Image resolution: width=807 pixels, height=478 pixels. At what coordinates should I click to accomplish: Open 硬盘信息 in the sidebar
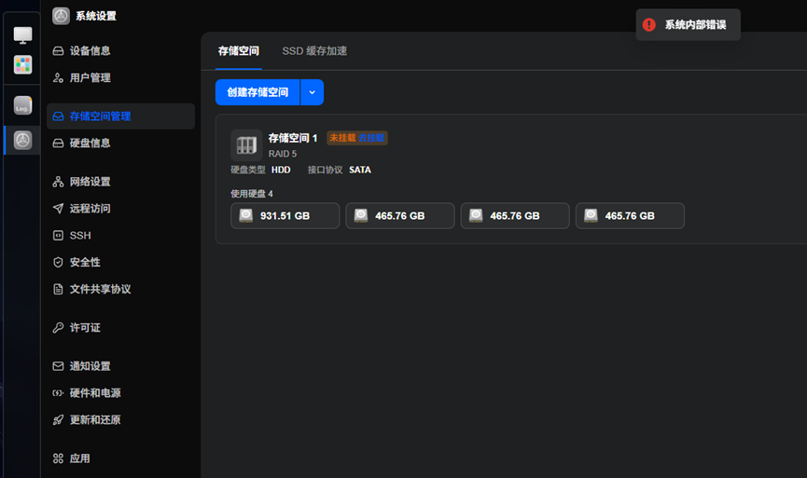tap(120, 143)
